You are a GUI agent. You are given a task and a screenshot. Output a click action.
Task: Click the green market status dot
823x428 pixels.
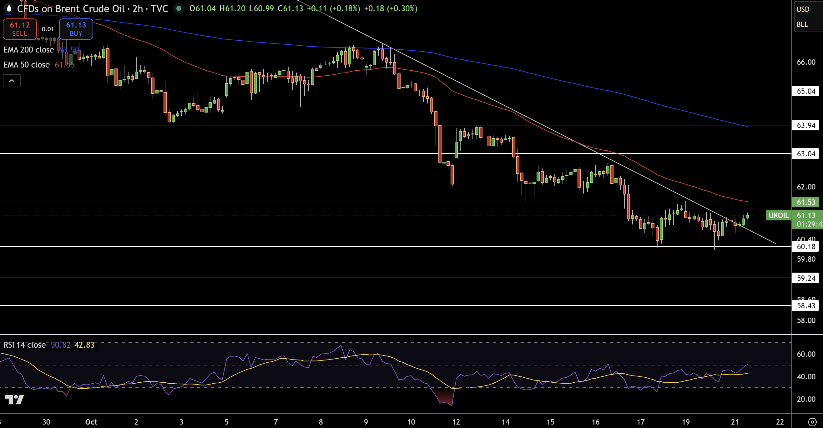point(179,9)
